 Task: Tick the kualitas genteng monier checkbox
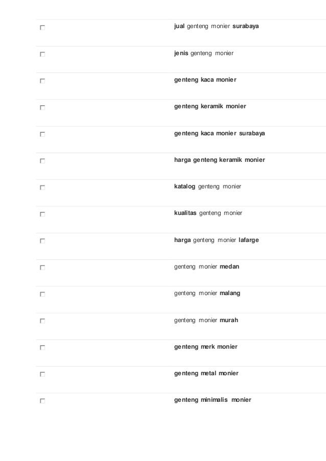click(42, 214)
